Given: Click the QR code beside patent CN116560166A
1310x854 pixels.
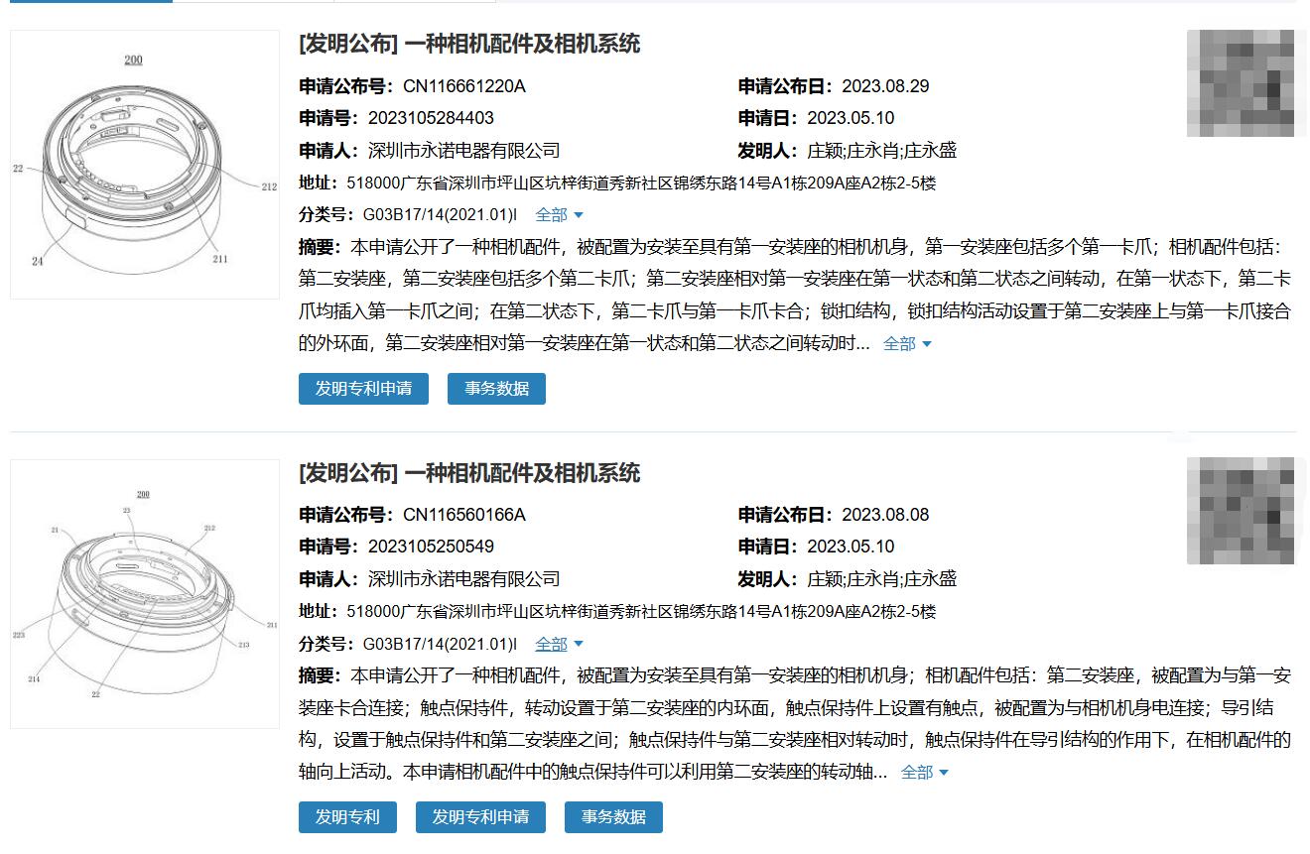Looking at the screenshot, I should tap(1240, 512).
